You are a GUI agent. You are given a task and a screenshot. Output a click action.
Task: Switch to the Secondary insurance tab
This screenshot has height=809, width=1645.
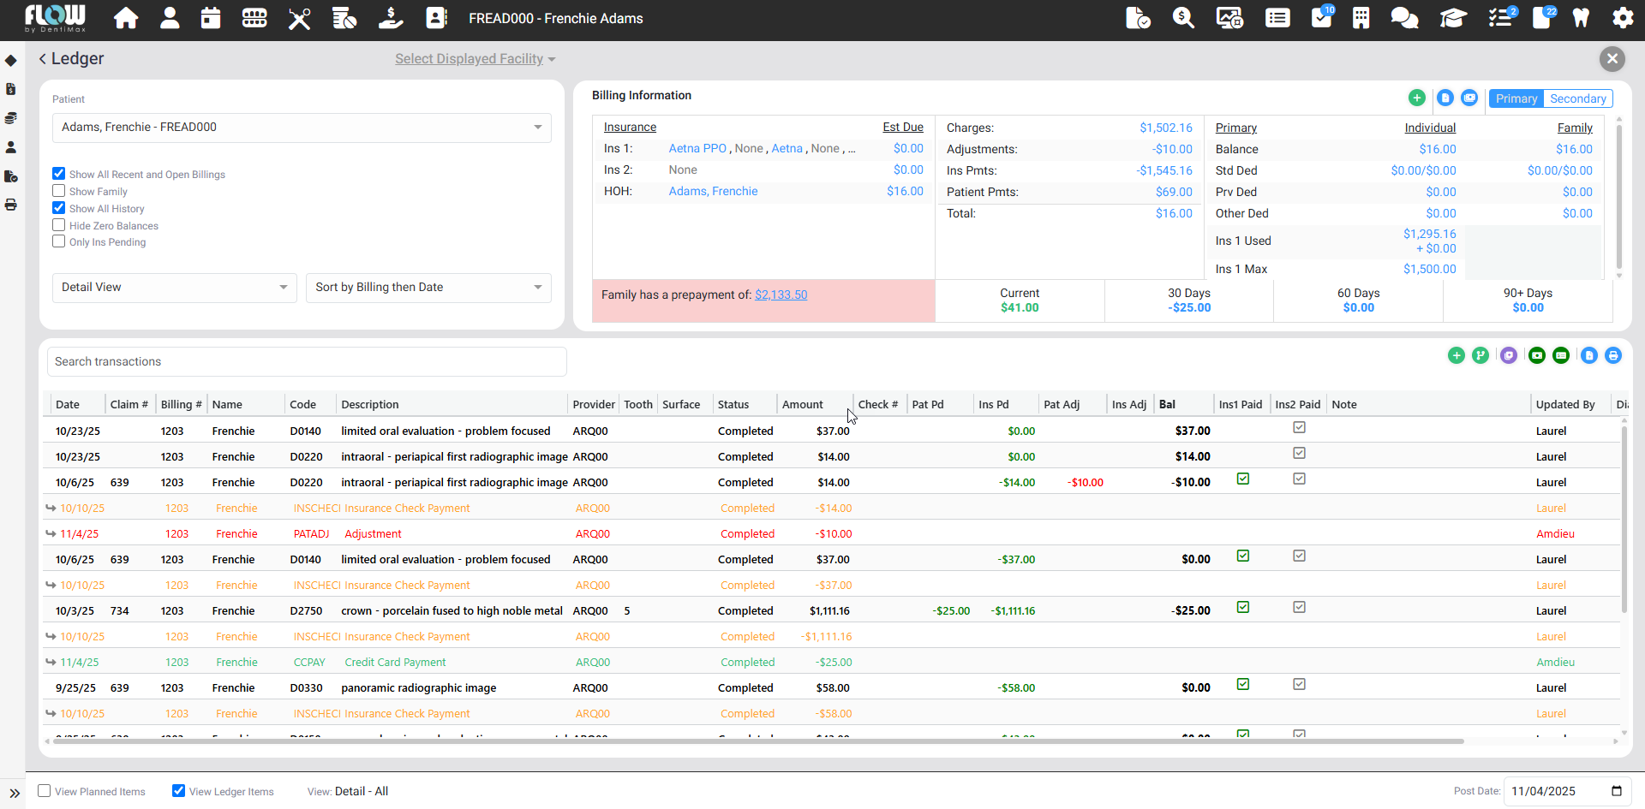tap(1577, 98)
